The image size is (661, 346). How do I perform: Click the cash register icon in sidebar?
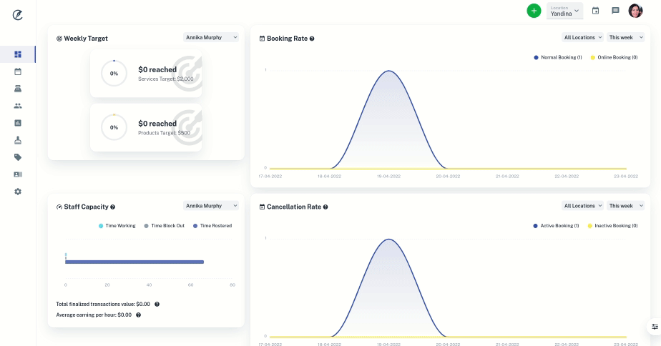pos(18,89)
